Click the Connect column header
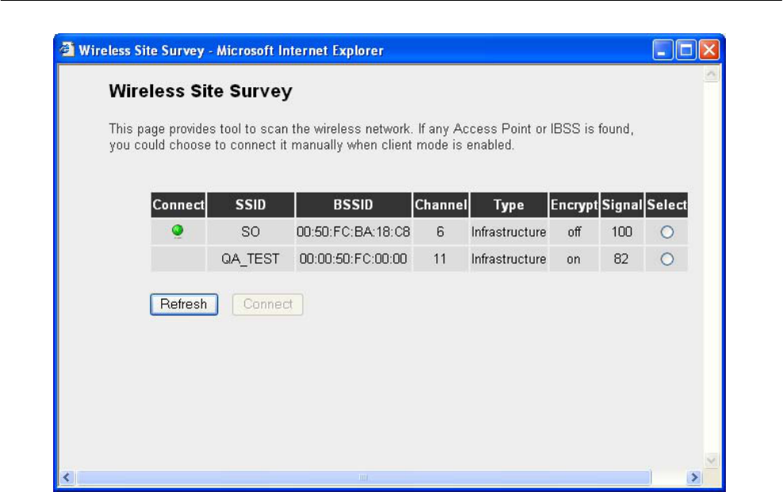 (178, 205)
